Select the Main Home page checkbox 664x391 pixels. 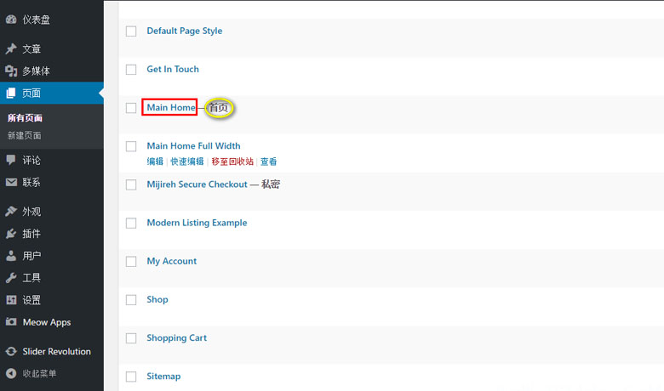point(131,108)
